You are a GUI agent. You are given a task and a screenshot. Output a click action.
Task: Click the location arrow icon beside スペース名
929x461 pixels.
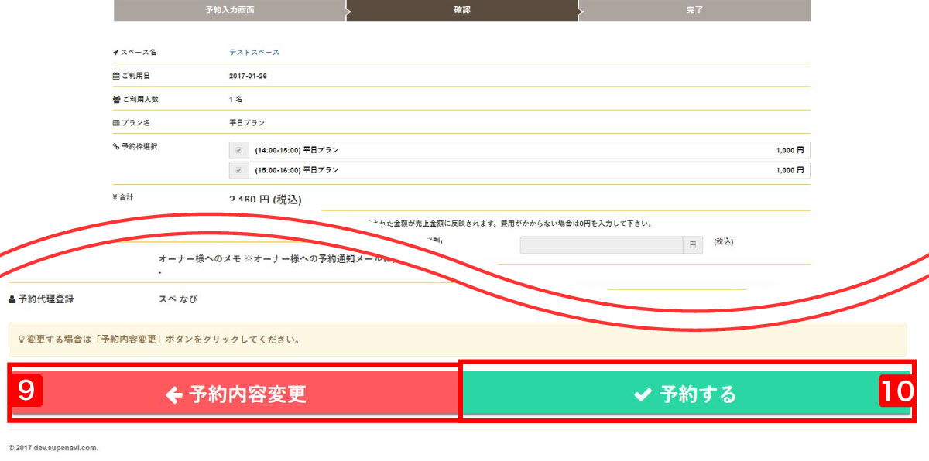coord(116,53)
